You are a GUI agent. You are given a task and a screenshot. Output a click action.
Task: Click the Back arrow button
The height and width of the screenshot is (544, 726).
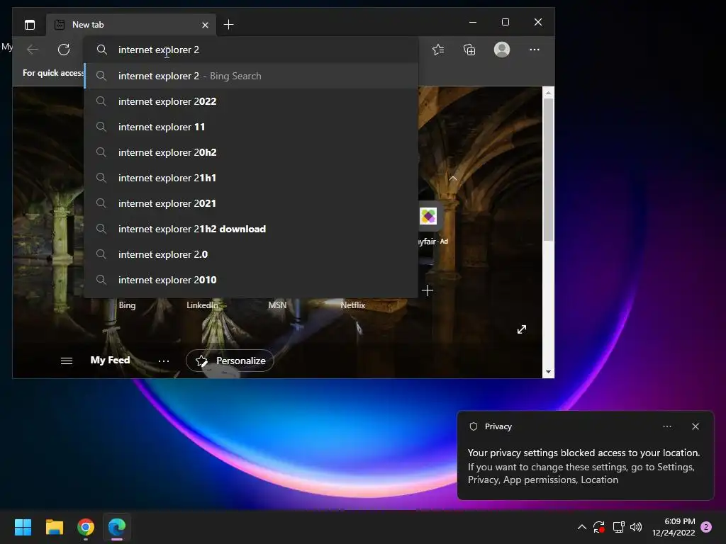coord(33,50)
